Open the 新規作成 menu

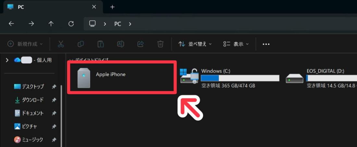25,44
